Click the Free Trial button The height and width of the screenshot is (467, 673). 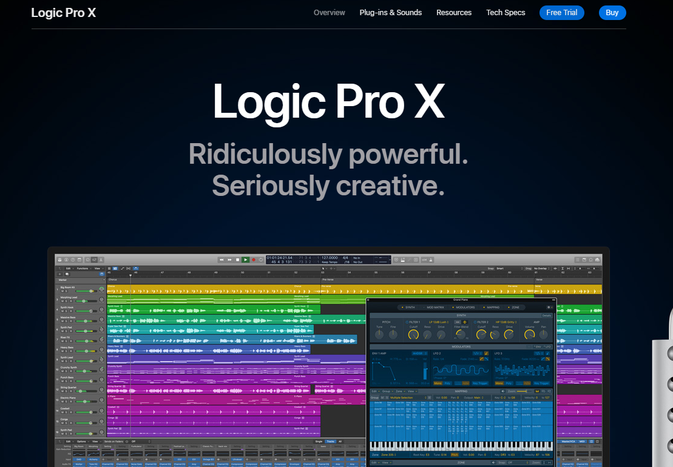[561, 13]
